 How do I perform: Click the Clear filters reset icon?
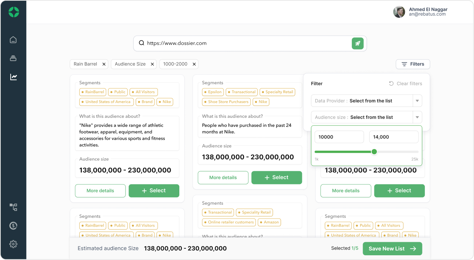tap(391, 83)
